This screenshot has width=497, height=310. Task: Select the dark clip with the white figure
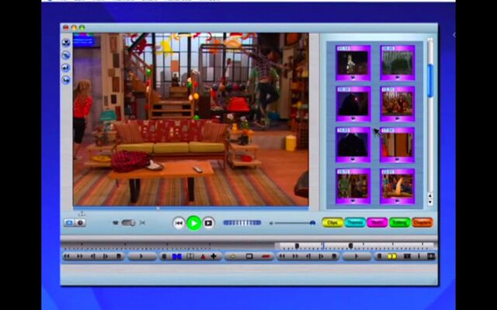coord(353,63)
